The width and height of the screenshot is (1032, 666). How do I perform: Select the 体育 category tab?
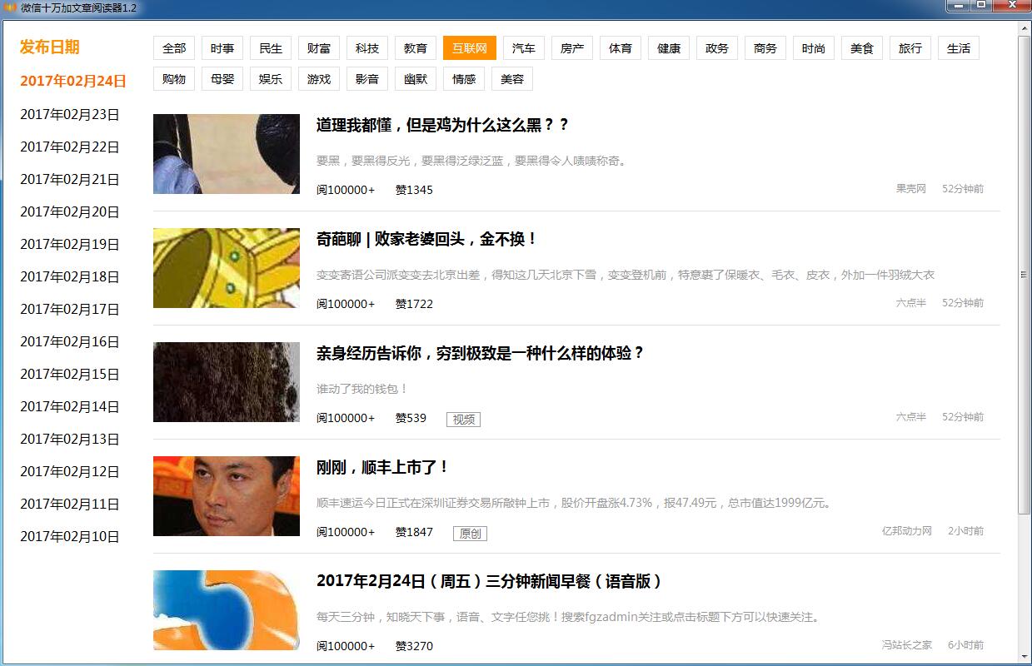621,48
